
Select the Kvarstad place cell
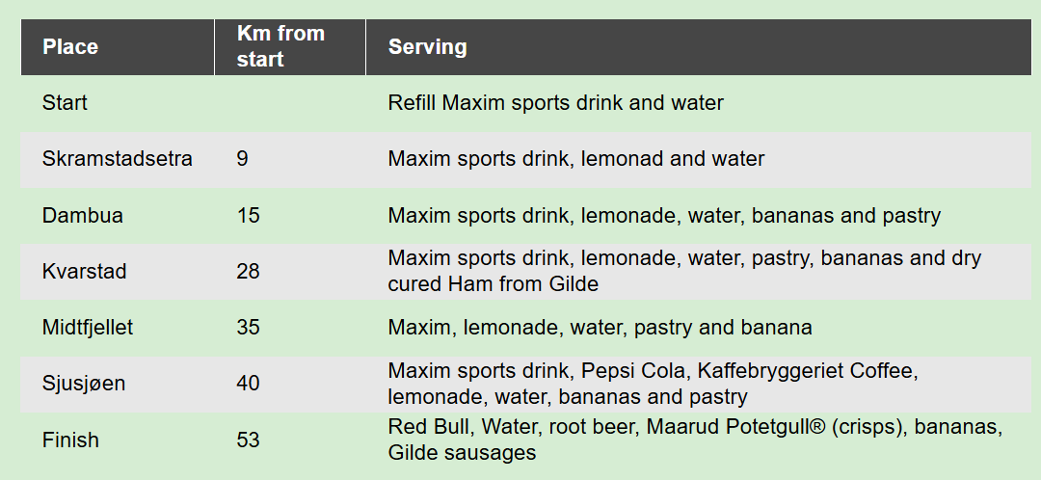pos(85,272)
